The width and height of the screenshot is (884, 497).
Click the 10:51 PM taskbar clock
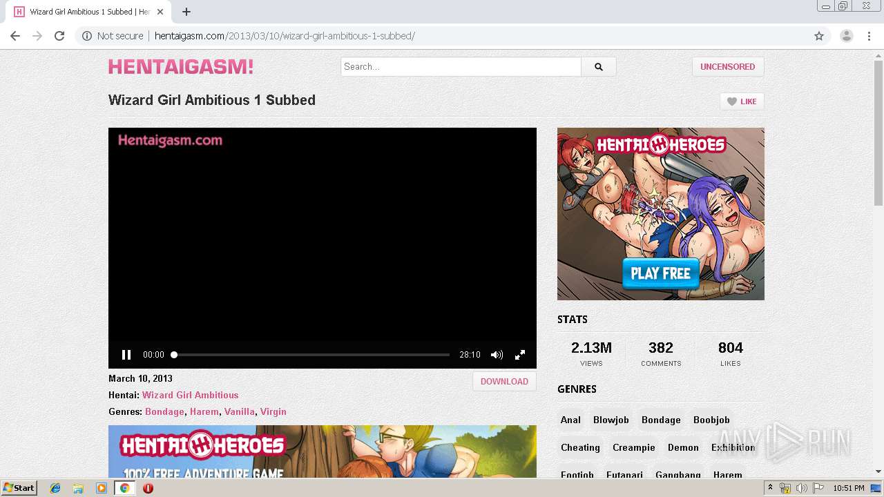849,488
